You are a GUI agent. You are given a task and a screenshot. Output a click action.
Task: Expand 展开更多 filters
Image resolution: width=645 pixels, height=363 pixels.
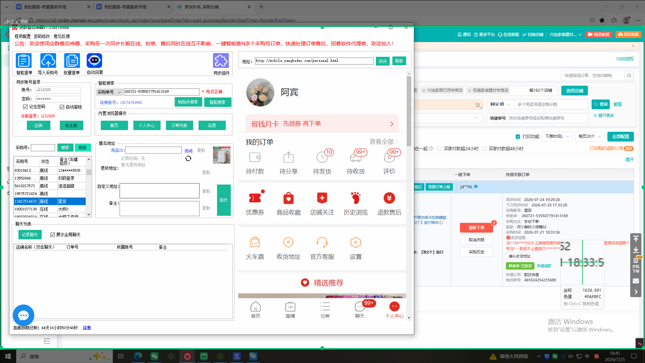point(604,116)
